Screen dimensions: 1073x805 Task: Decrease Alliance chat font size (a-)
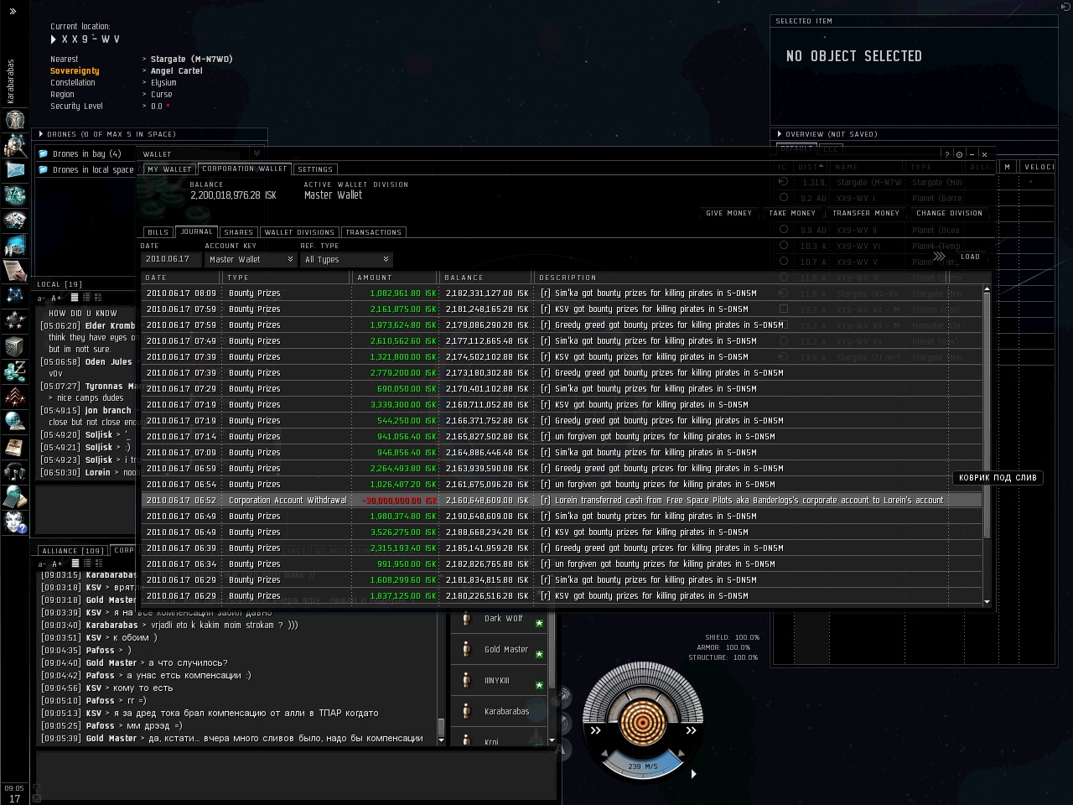[x=41, y=563]
